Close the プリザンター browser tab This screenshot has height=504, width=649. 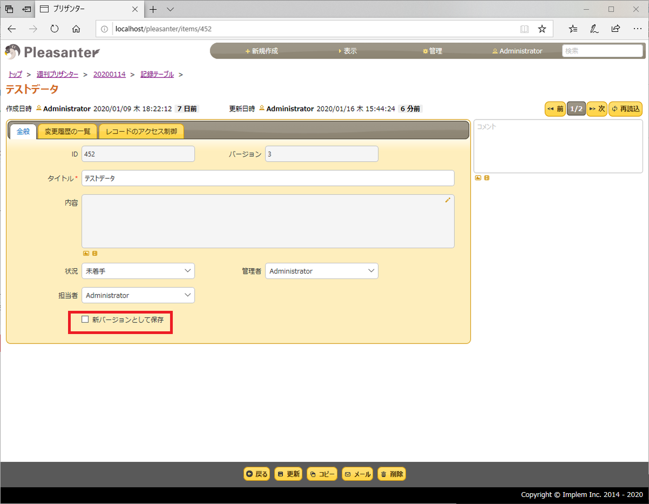[x=135, y=9]
